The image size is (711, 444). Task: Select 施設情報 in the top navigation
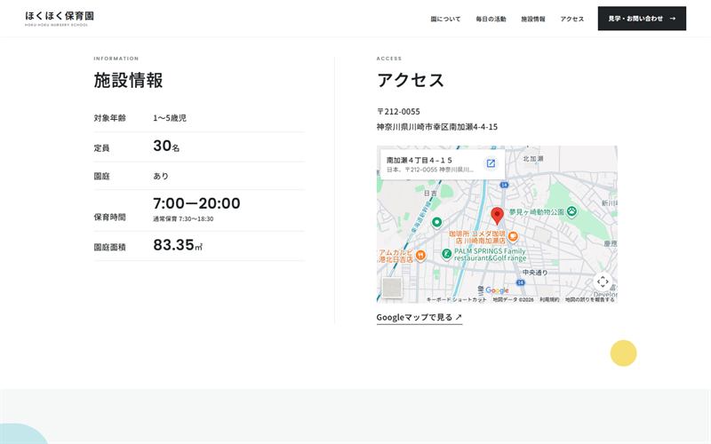tap(532, 19)
